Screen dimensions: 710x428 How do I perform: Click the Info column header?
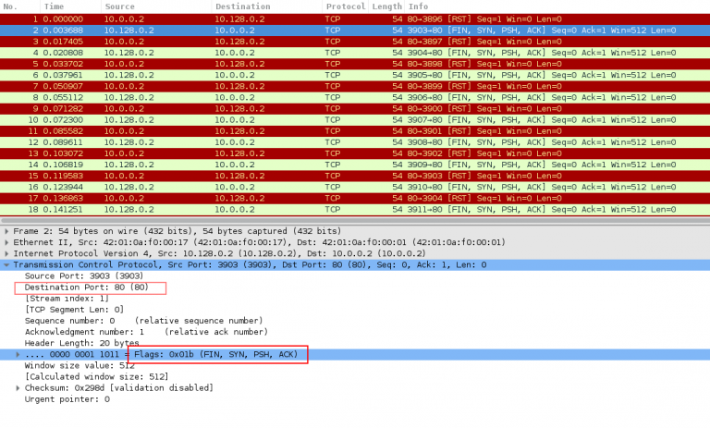(x=418, y=6)
